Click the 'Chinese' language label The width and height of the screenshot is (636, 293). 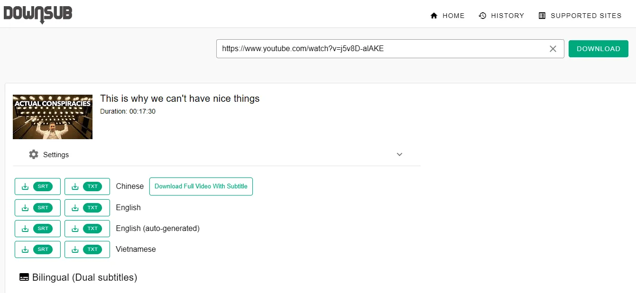point(129,186)
